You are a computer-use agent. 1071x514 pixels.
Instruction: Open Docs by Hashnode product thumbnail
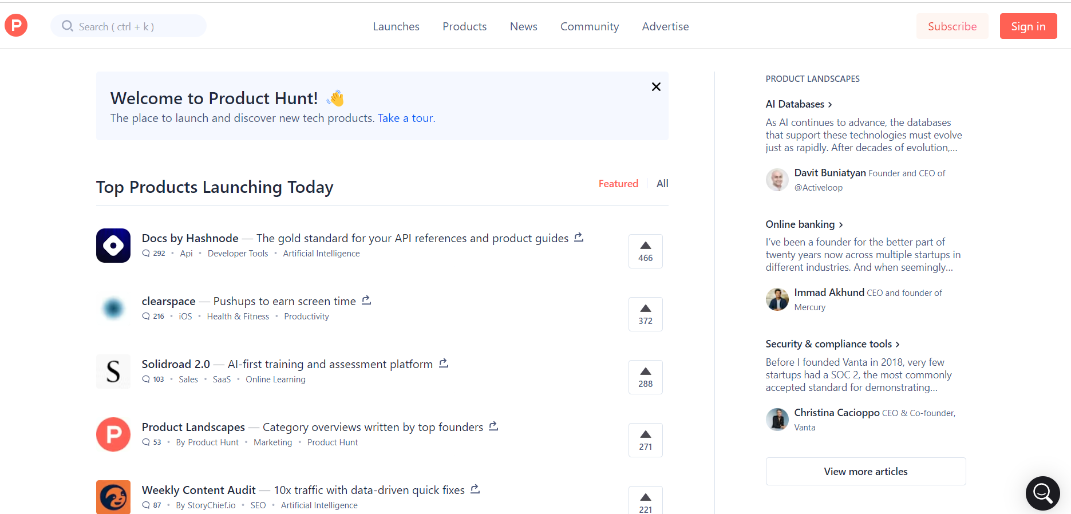click(x=113, y=246)
